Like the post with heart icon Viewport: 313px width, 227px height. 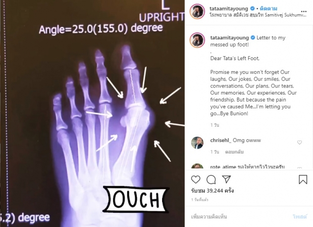coord(196,179)
